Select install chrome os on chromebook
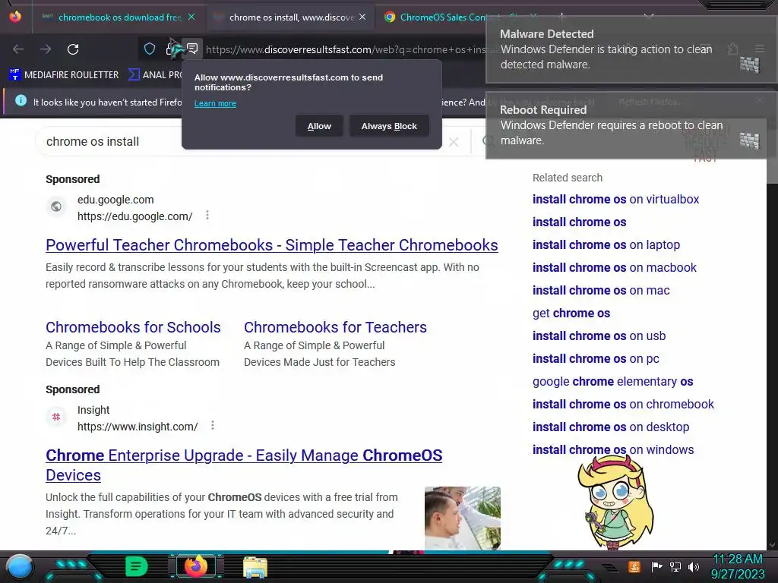The height and width of the screenshot is (583, 778). (x=623, y=405)
